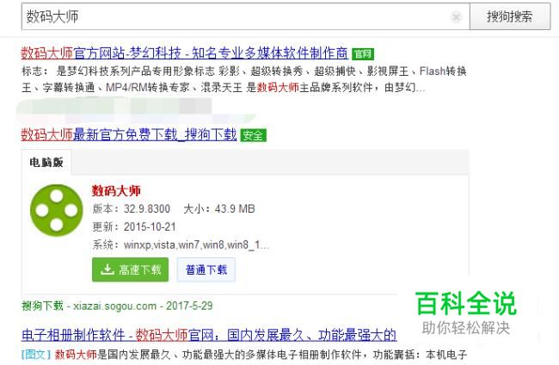Viewport: 559px width, 365px height.
Task: Click the [图文] tag in the last result
Action: 36,355
